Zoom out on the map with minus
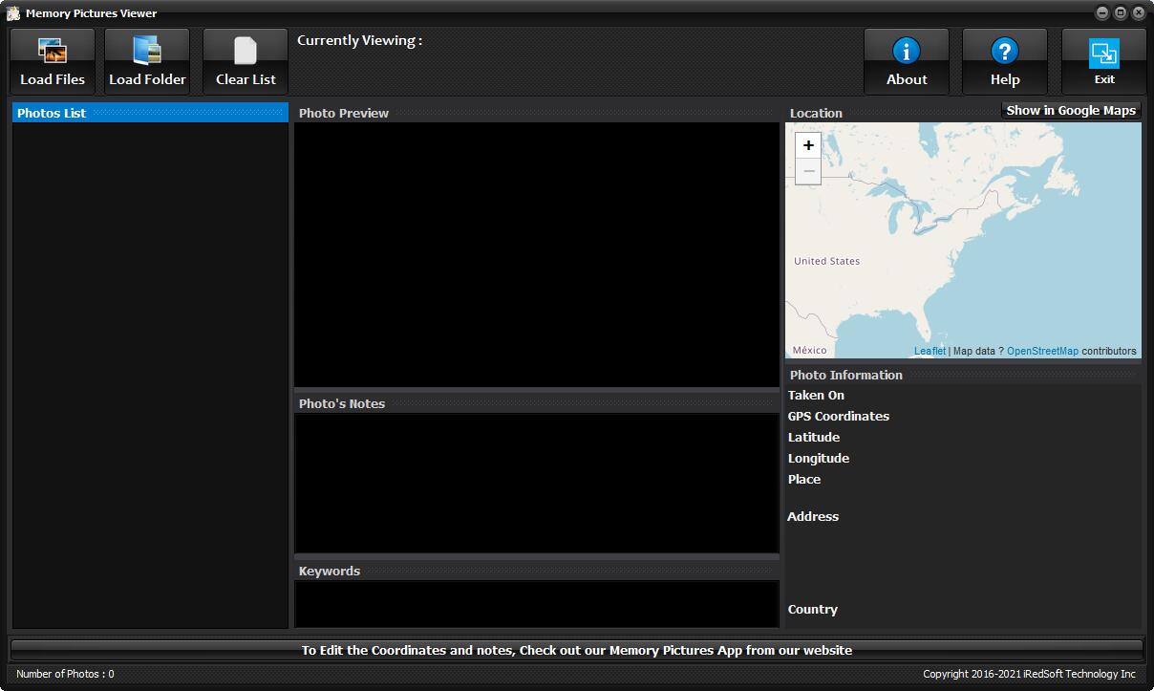Image resolution: width=1154 pixels, height=691 pixels. pyautogui.click(x=808, y=171)
